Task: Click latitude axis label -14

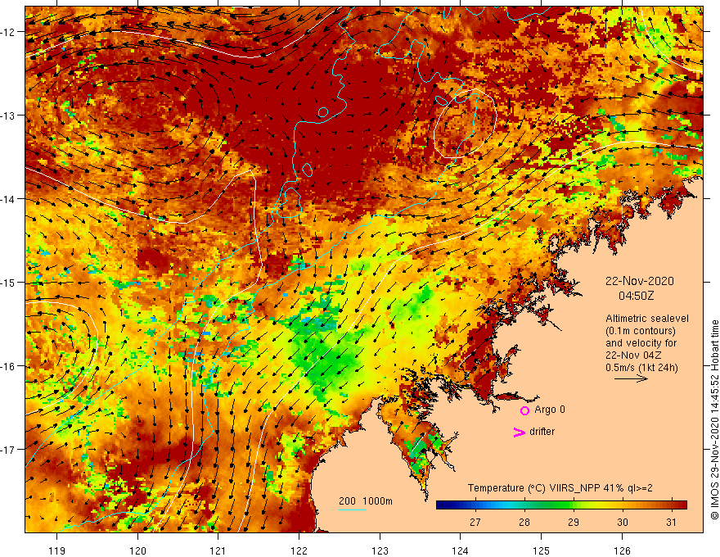Action: pyautogui.click(x=8, y=199)
